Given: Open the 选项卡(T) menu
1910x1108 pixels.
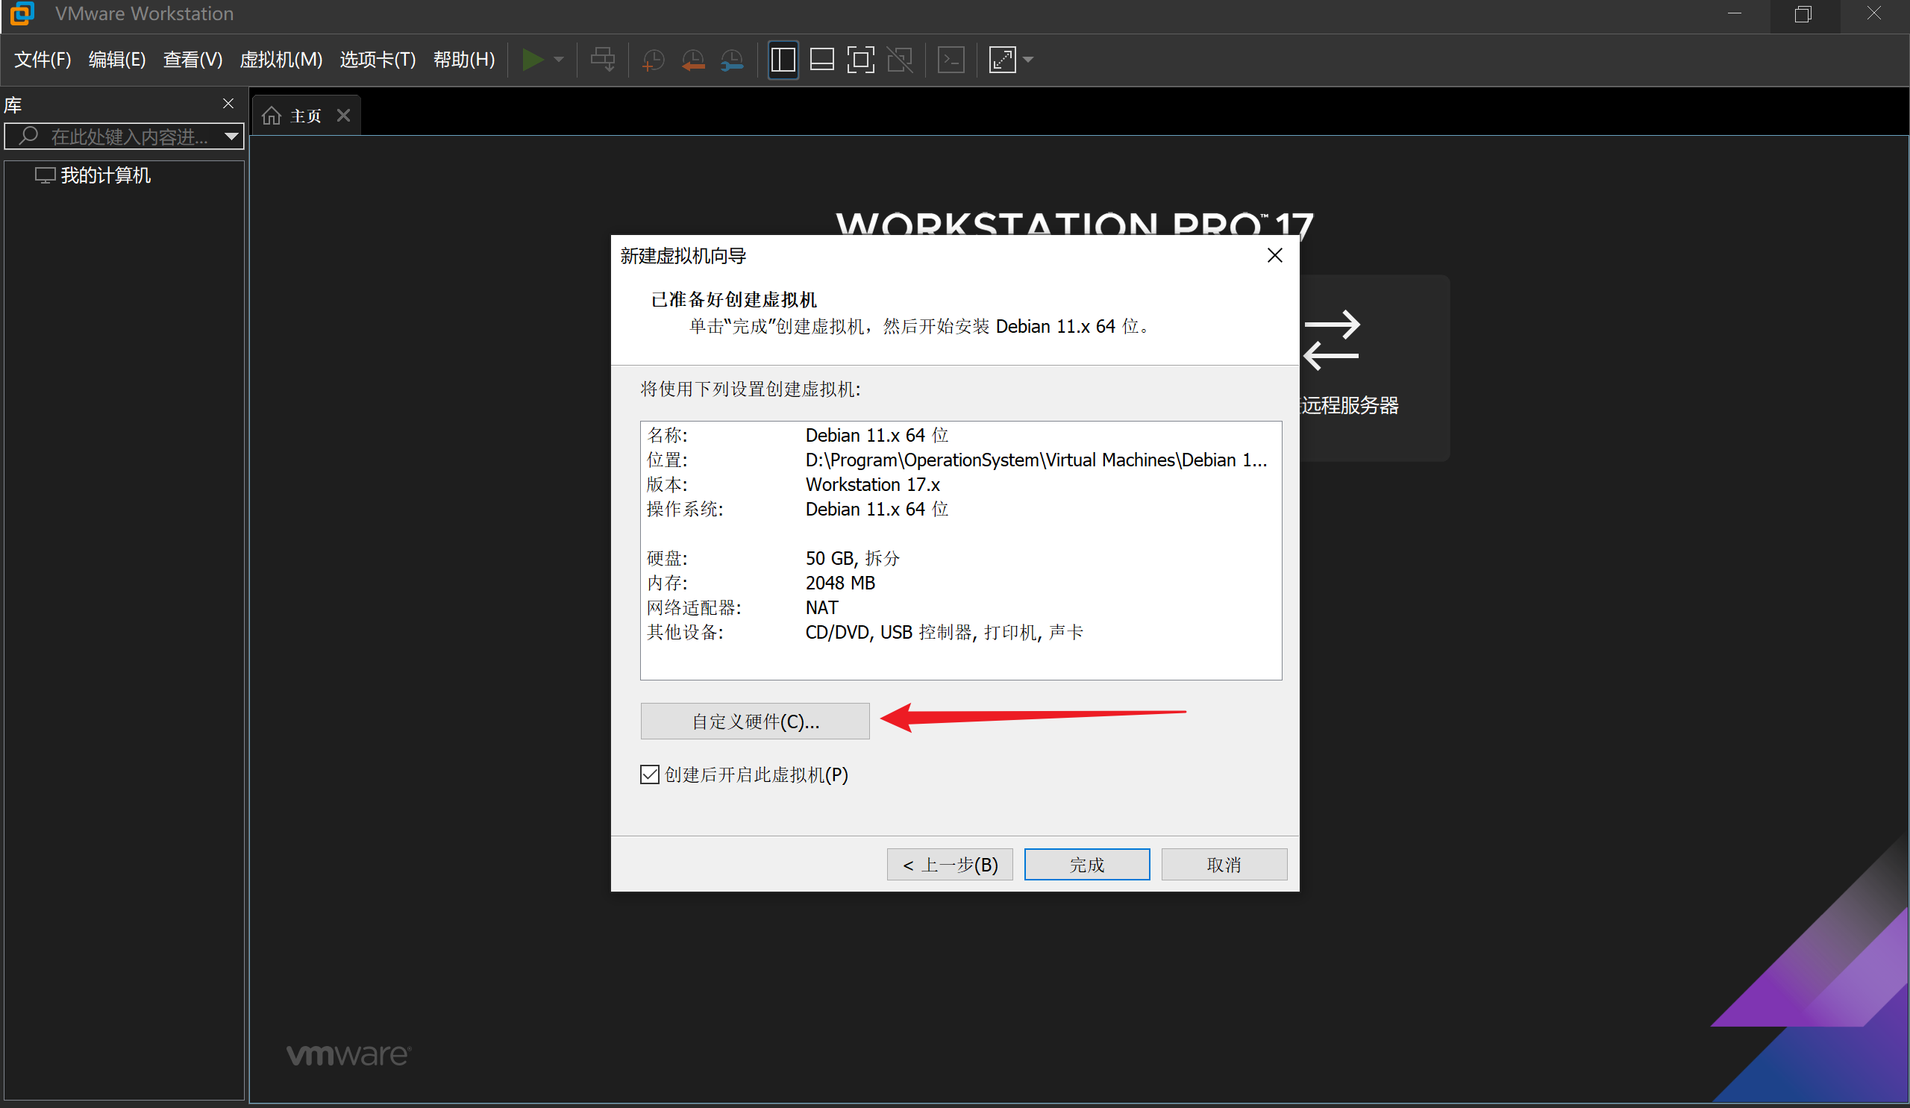Looking at the screenshot, I should (378, 59).
